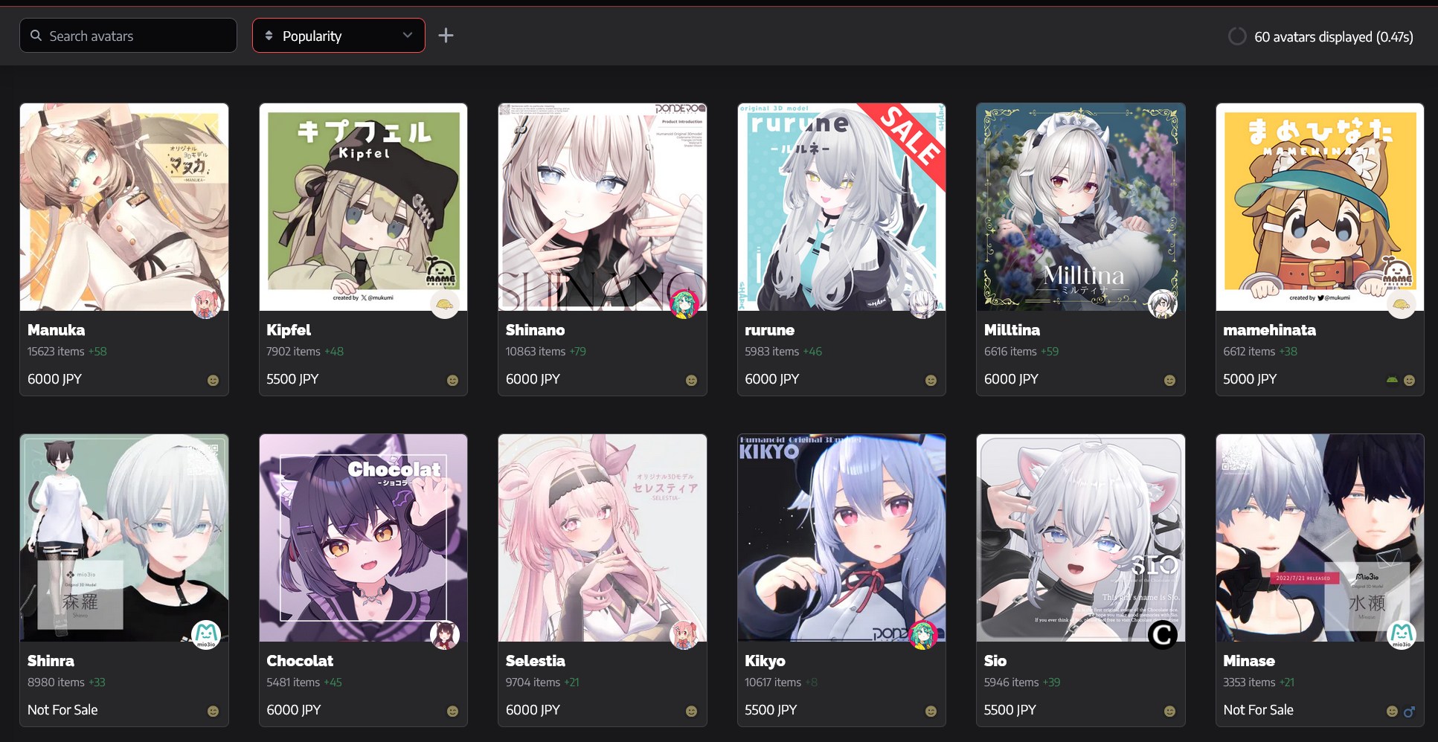
Task: Open the Chocolat avatar thumbnail
Action: pos(363,538)
